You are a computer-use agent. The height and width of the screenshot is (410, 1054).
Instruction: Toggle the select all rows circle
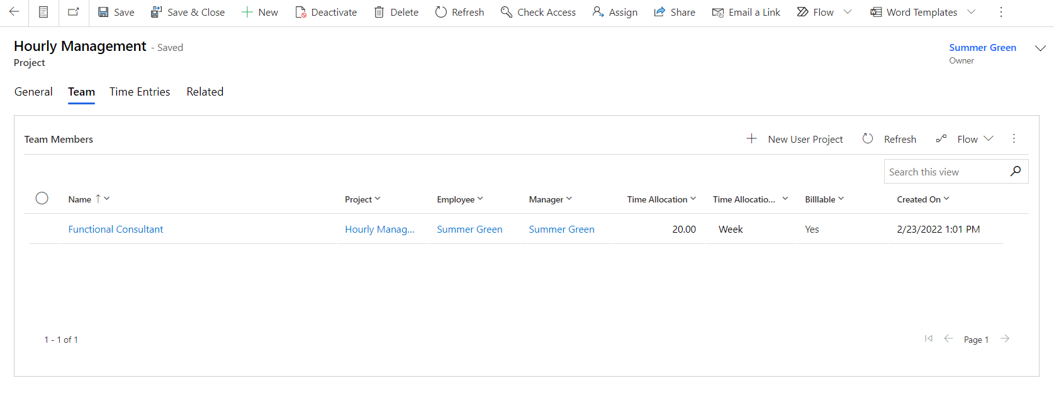pos(42,199)
